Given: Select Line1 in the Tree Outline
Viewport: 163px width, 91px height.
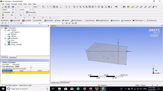Looking at the screenshot, I should (12, 40).
